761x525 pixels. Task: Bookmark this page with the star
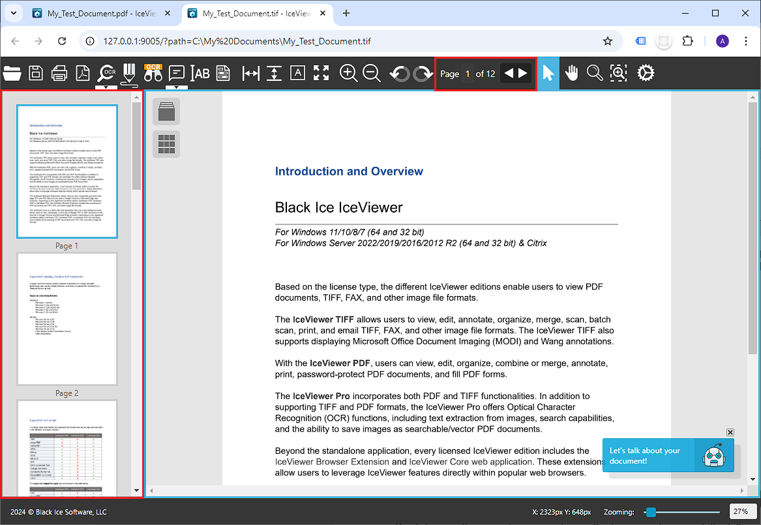coord(608,41)
